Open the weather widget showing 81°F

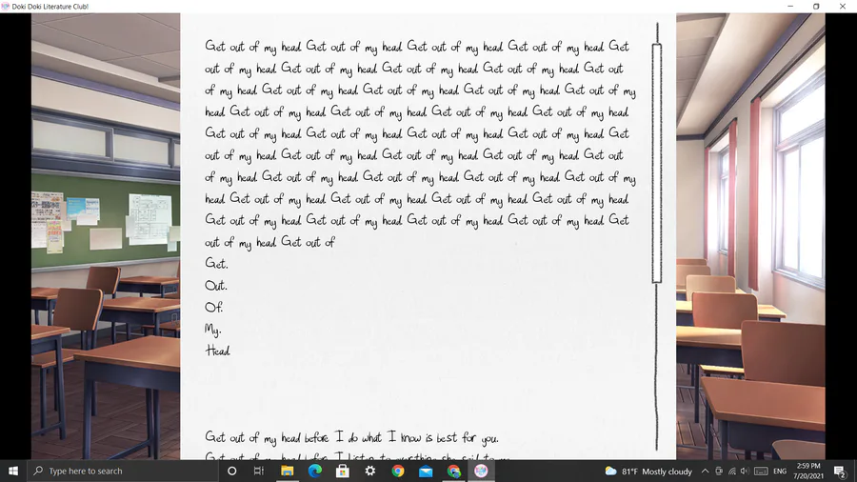[648, 472]
